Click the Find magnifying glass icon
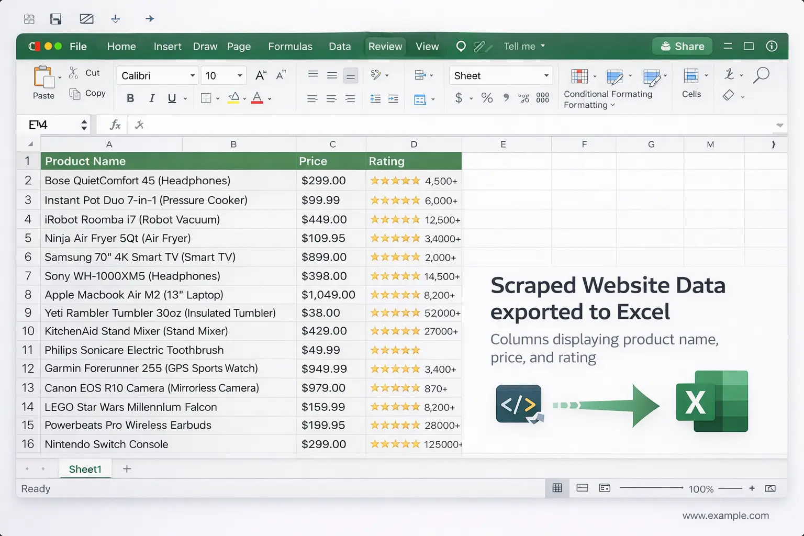The height and width of the screenshot is (536, 804). [x=761, y=75]
